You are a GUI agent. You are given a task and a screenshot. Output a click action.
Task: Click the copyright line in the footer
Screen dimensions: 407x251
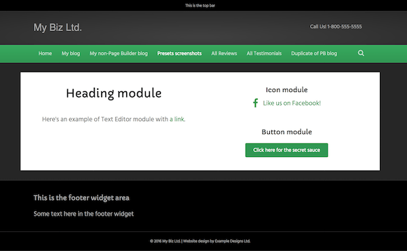click(200, 241)
